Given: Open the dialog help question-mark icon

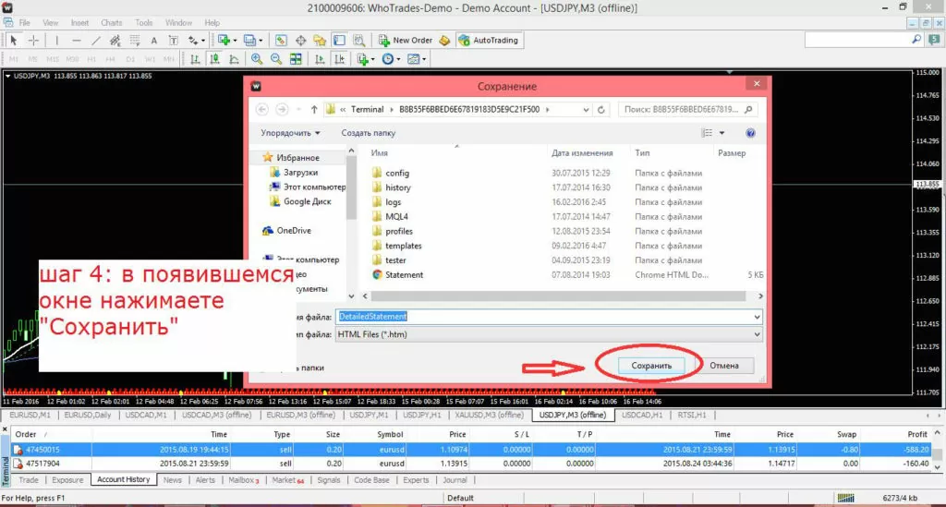Looking at the screenshot, I should [x=750, y=133].
